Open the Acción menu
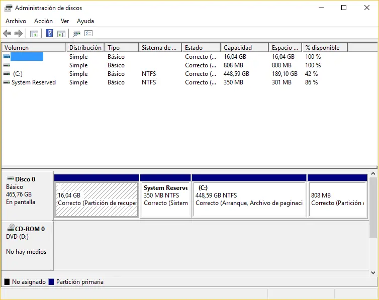The image size is (379, 300). click(43, 21)
